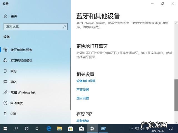Launch Microsoft Edge from taskbar
The height and width of the screenshot is (133, 178).
coord(49,129)
